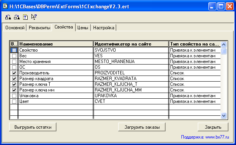Click the application icon in the title bar
Viewport: 236px width, 145px height.
tap(5, 6)
